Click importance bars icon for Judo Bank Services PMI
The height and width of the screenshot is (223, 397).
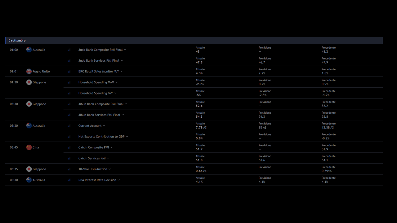click(69, 60)
